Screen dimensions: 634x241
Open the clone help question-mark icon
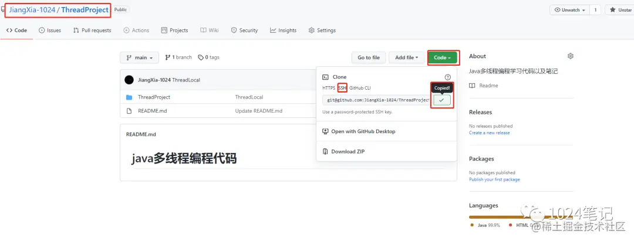pos(447,77)
